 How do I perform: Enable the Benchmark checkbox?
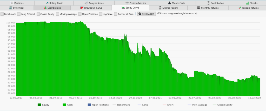(2, 14)
